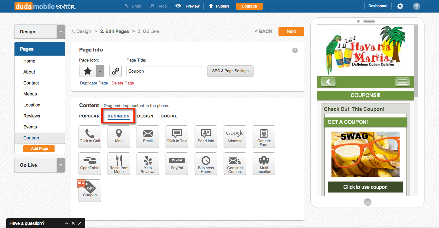
Task: Click the Page Info help icon
Action: (x=295, y=50)
